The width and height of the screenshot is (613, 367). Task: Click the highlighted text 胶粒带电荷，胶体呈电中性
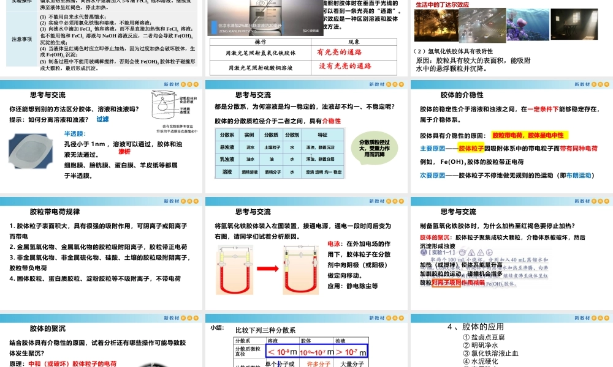(x=528, y=135)
